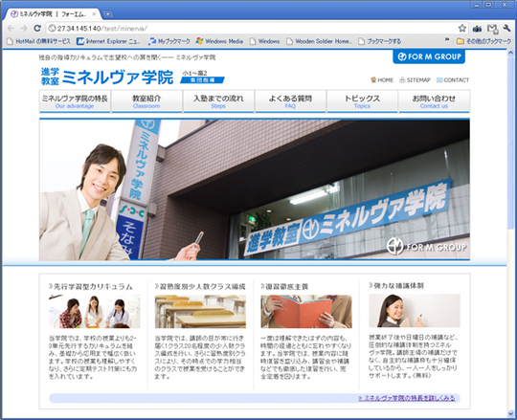The image size is (517, 420).
Task: Maximize the browser window
Action: [489, 4]
